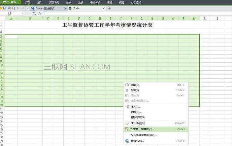Click the Undo arrow icon
232x146 pixels.
tap(18, 8)
